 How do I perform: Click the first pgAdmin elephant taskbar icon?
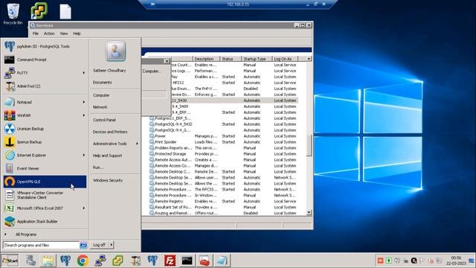pos(65,261)
